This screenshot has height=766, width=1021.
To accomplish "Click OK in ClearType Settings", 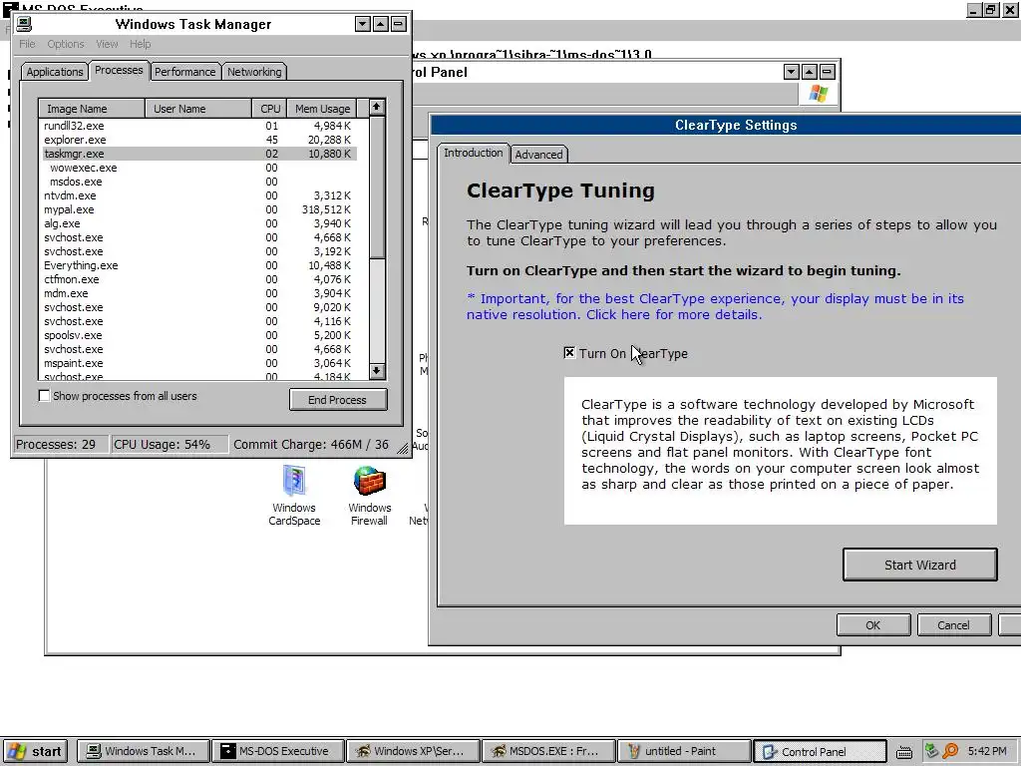I will [873, 624].
